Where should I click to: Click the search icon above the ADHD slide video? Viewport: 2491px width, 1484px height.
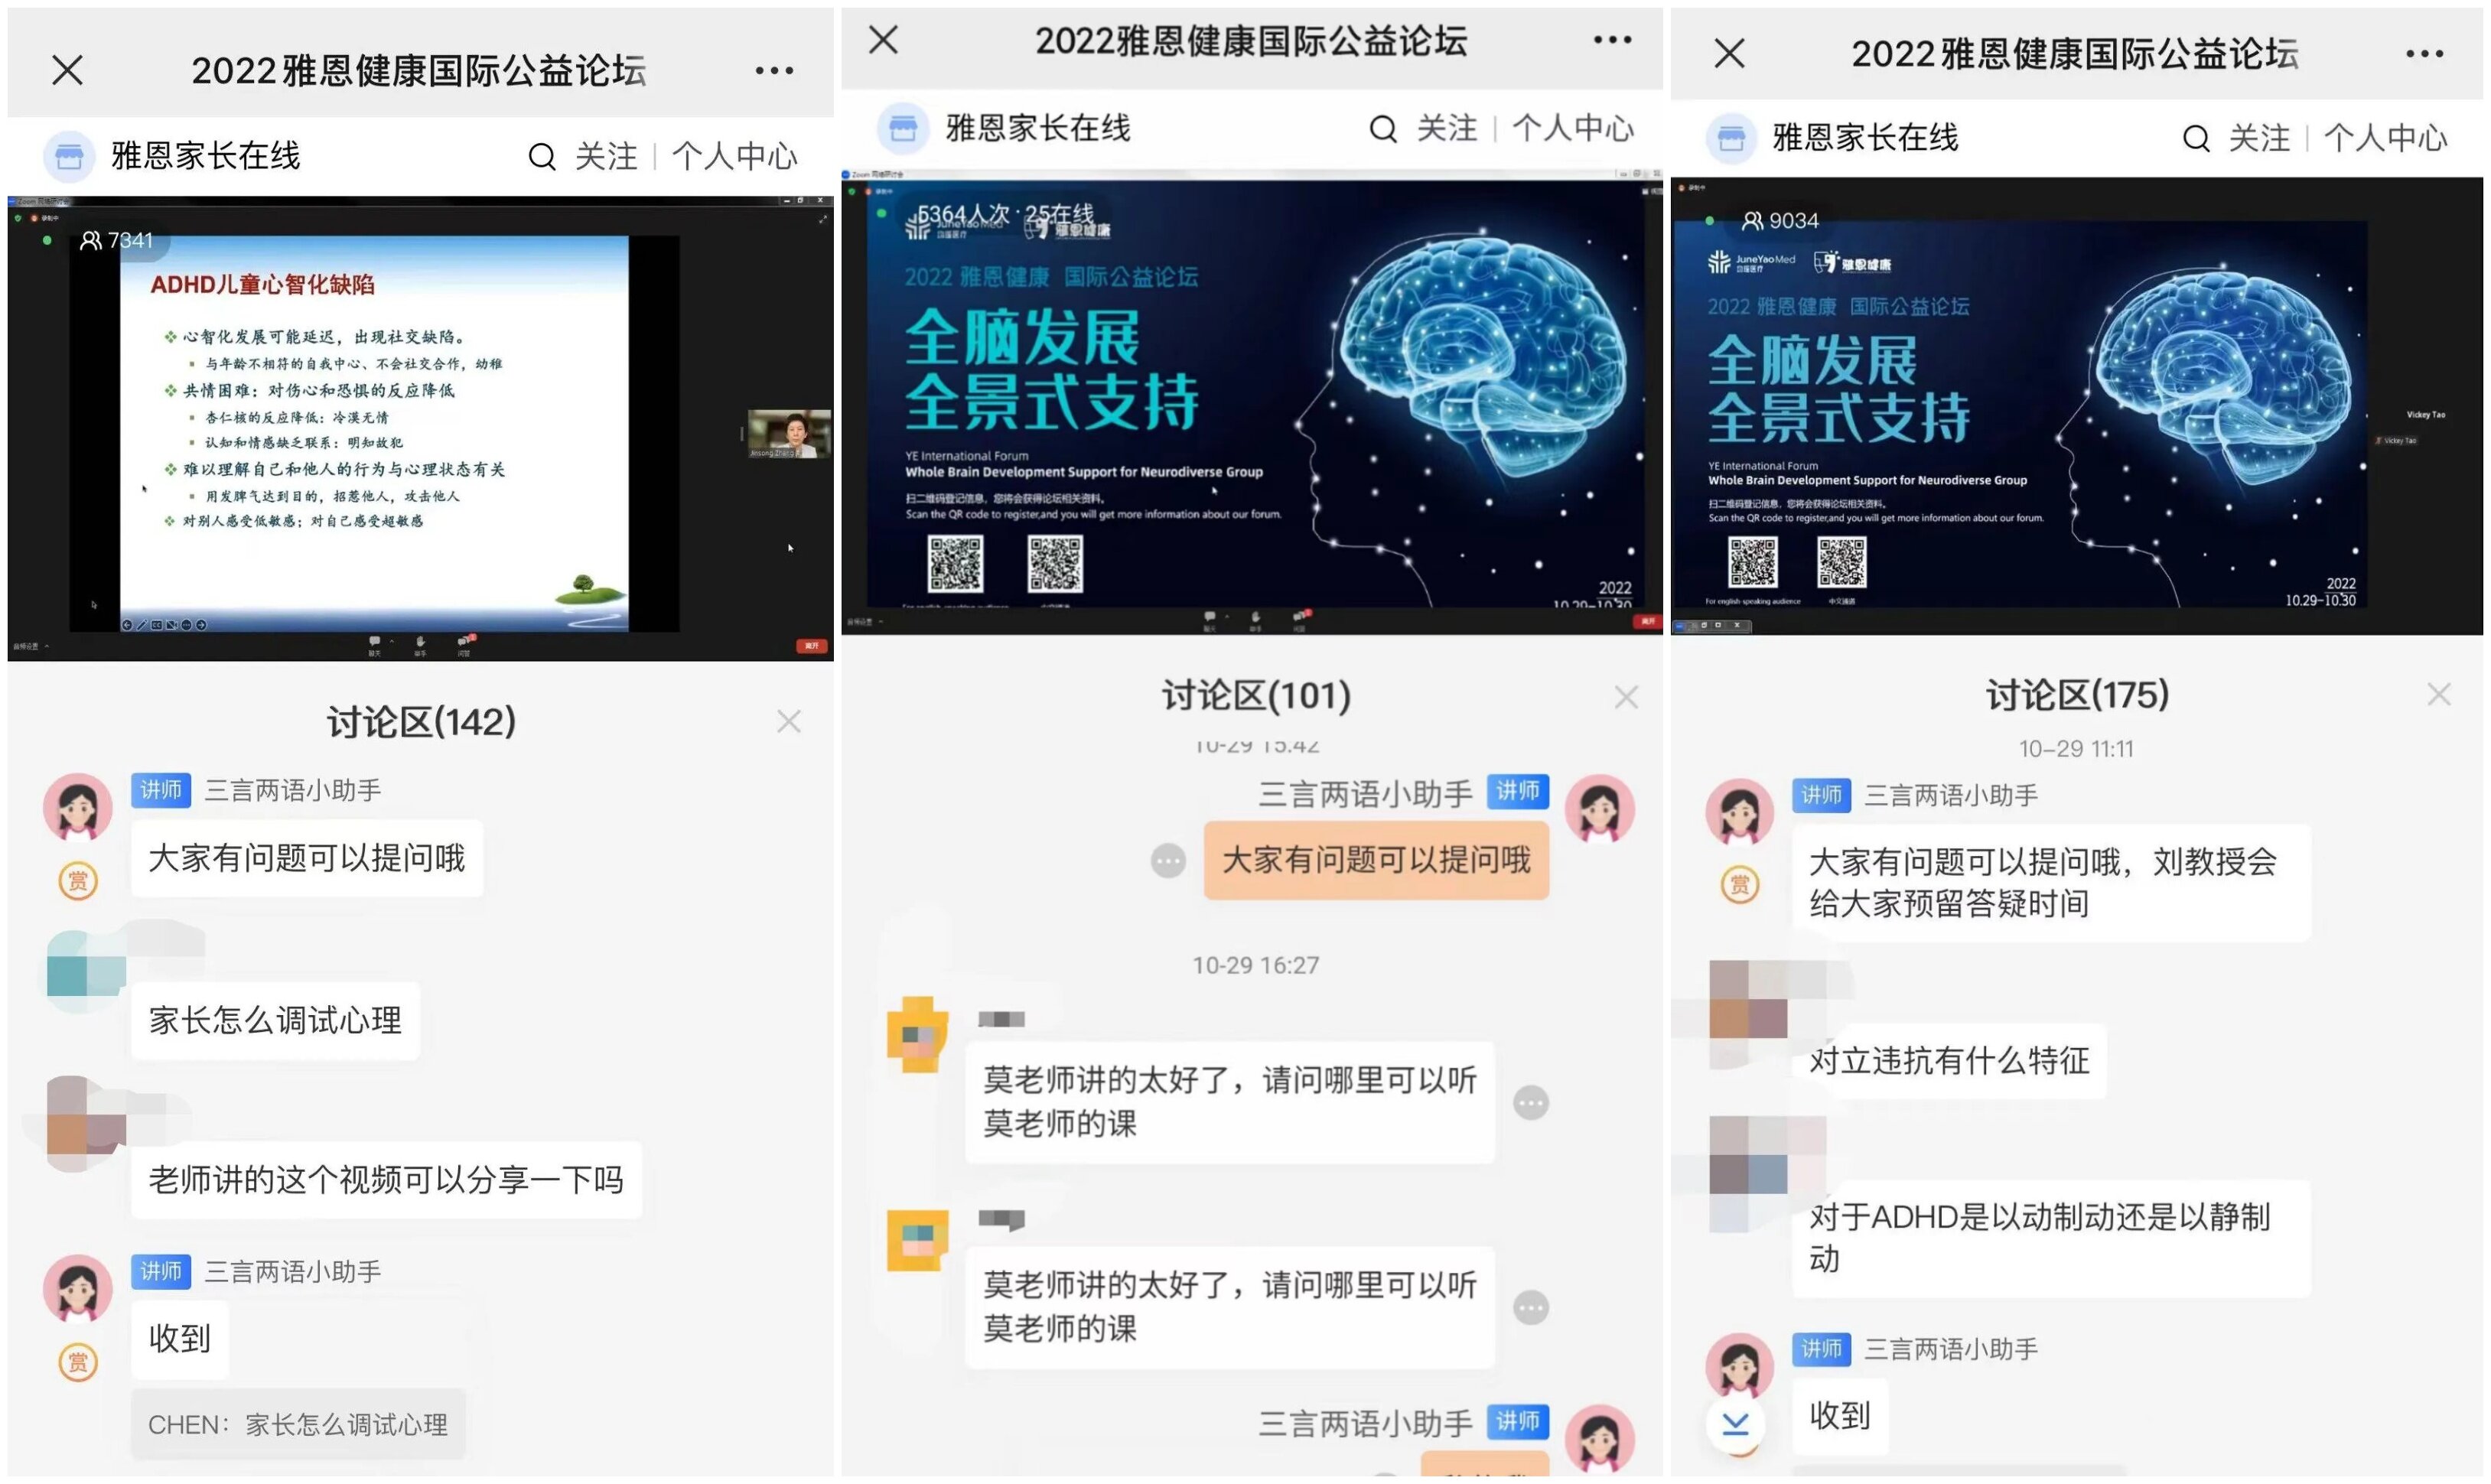pos(542,156)
